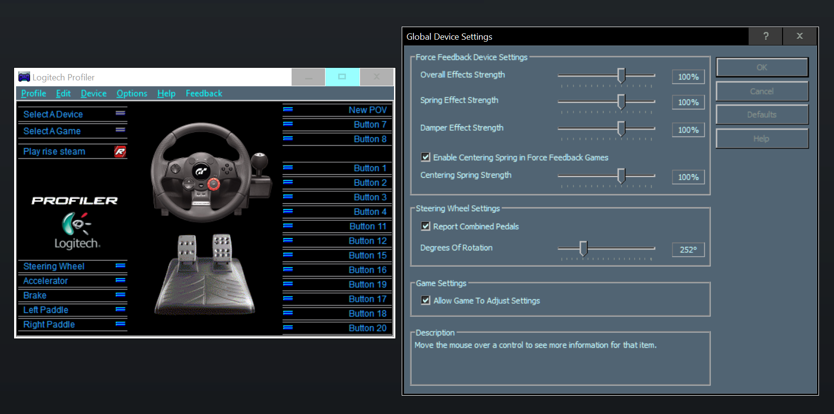Click the blue marker icon beside Button 7
The image size is (834, 414).
[x=288, y=124]
